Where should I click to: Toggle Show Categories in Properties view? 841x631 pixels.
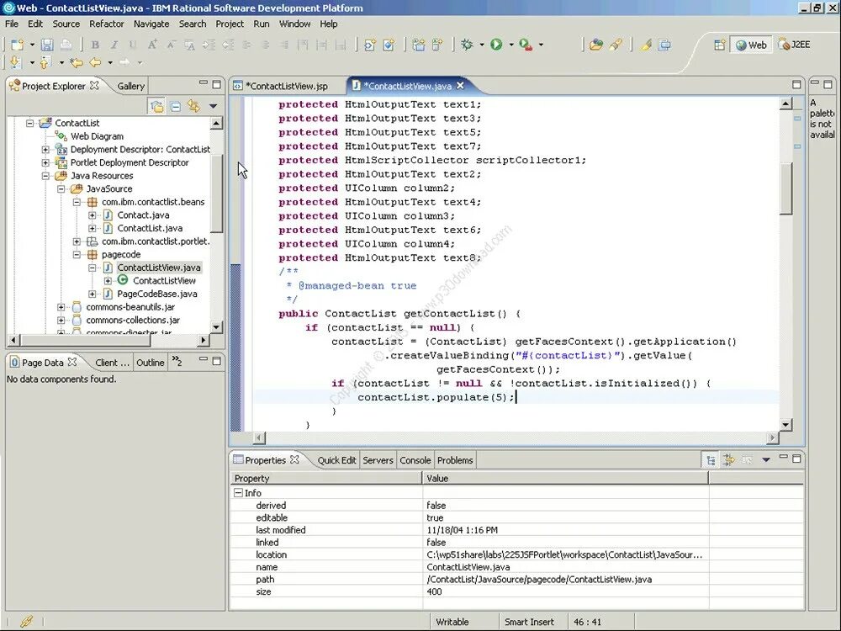711,460
